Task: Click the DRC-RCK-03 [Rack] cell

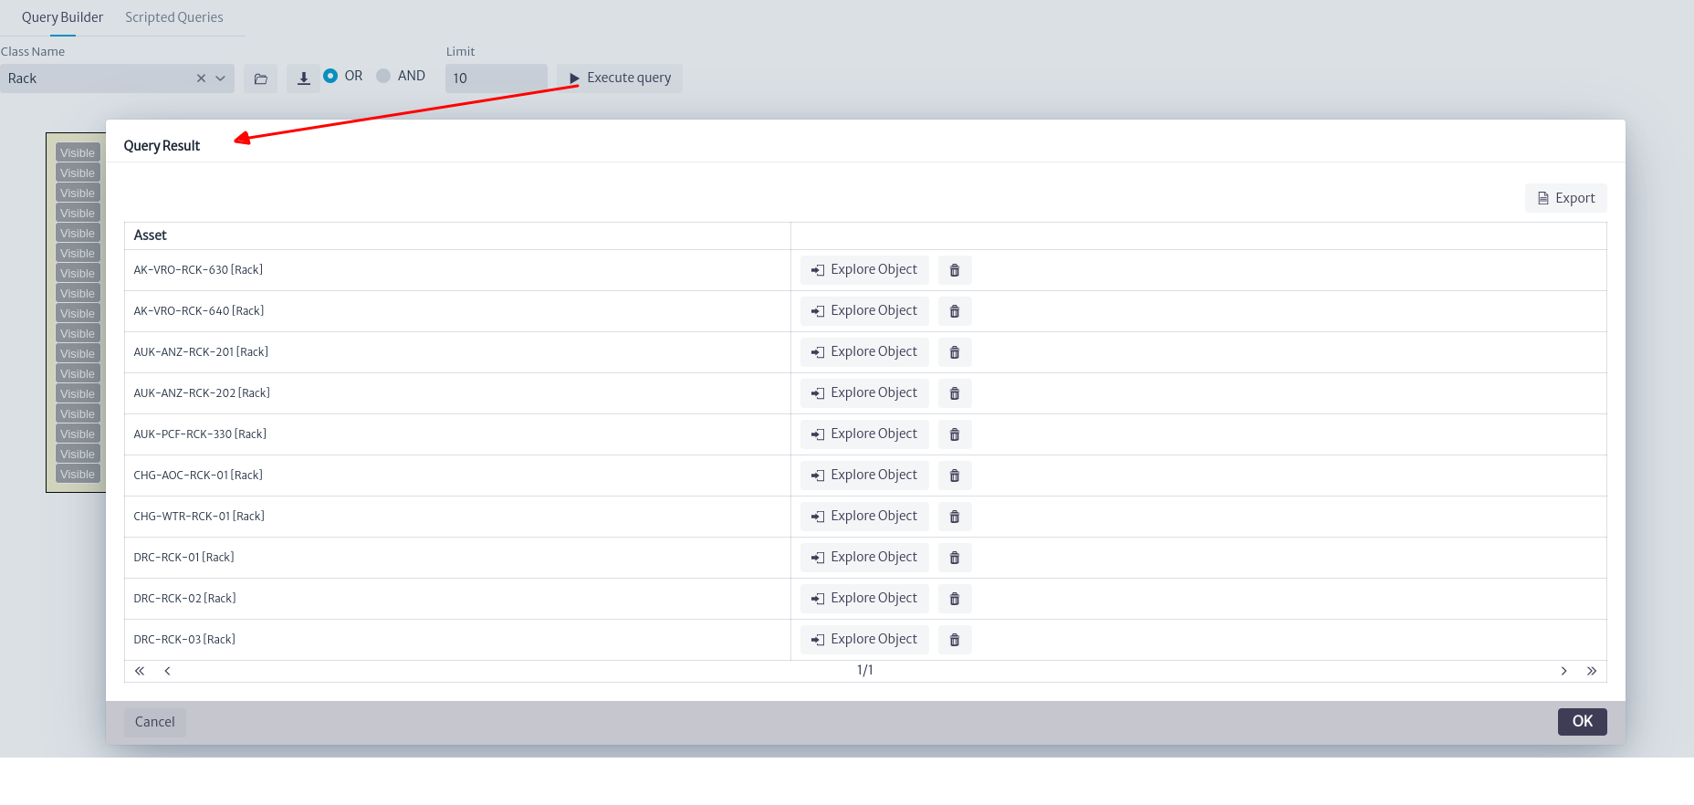Action: (x=457, y=640)
